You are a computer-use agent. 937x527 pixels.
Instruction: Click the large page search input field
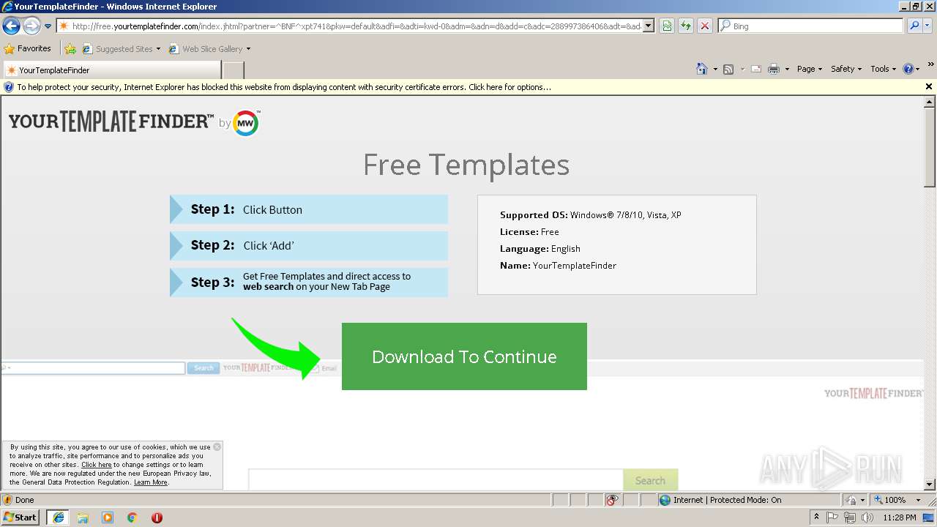point(436,480)
